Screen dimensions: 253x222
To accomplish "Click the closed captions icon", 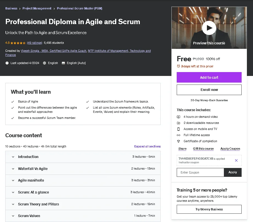I will pyautogui.click(x=64, y=63).
